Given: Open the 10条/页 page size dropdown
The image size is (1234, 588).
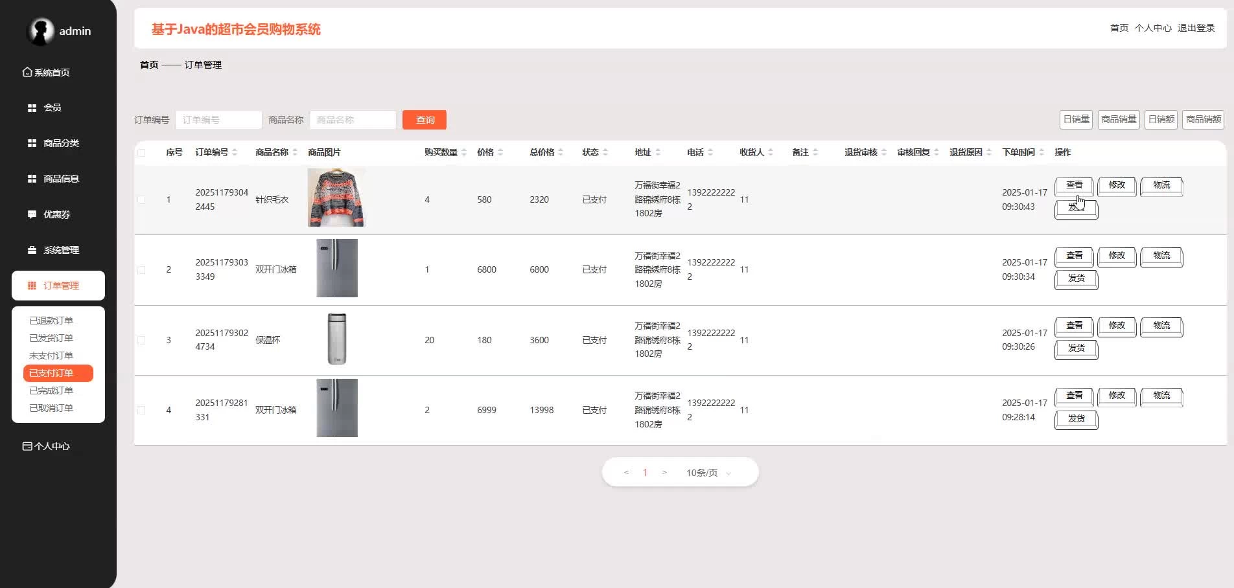Looking at the screenshot, I should coord(708,473).
